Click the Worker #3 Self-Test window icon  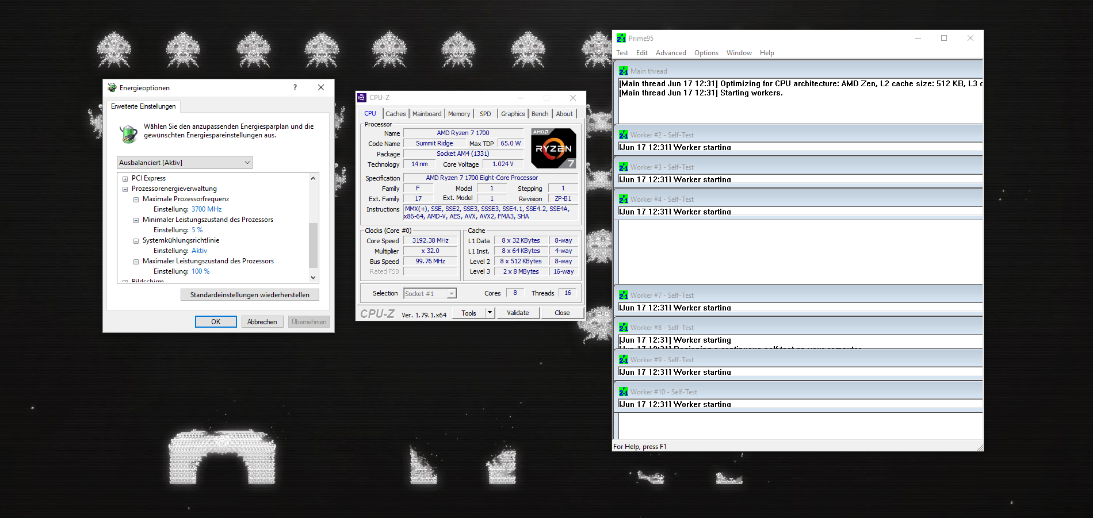click(624, 167)
